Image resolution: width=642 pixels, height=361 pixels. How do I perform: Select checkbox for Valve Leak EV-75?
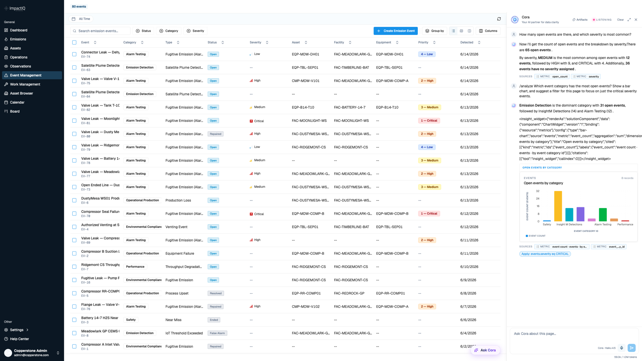pyautogui.click(x=74, y=81)
